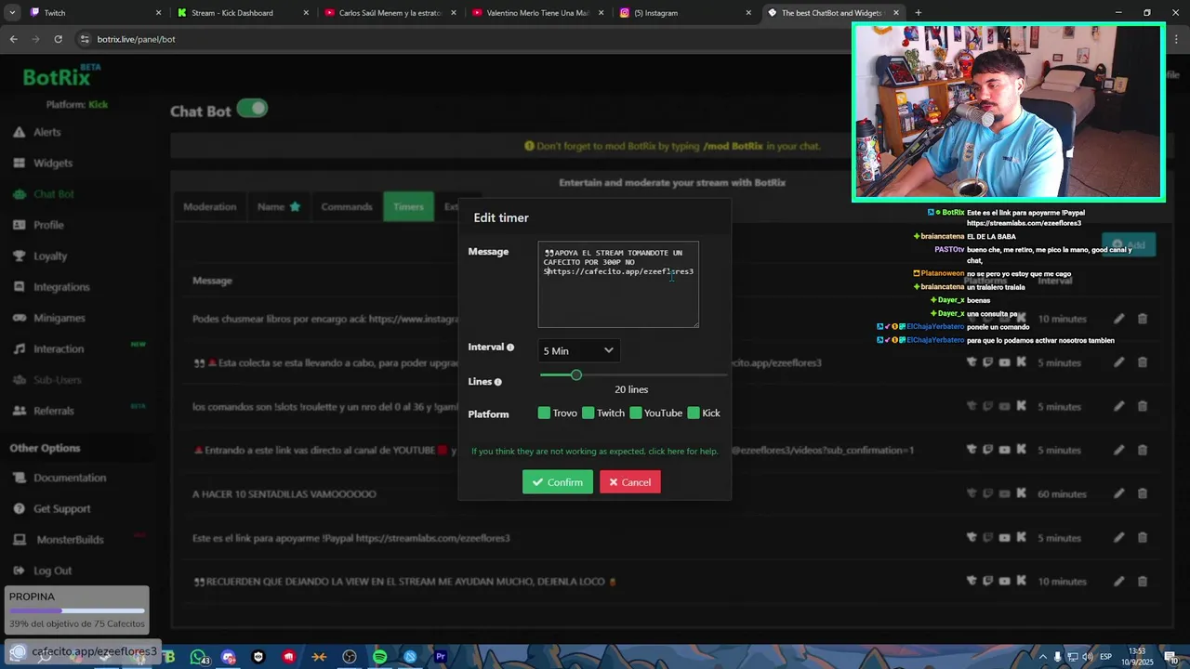Viewport: 1190px width, 669px height.
Task: Select the Timers tab
Action: pyautogui.click(x=408, y=206)
